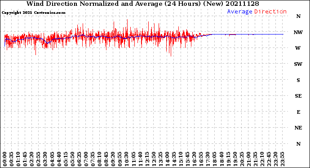
Task: Click the 22:10 time axis label
Action: [x=262, y=159]
